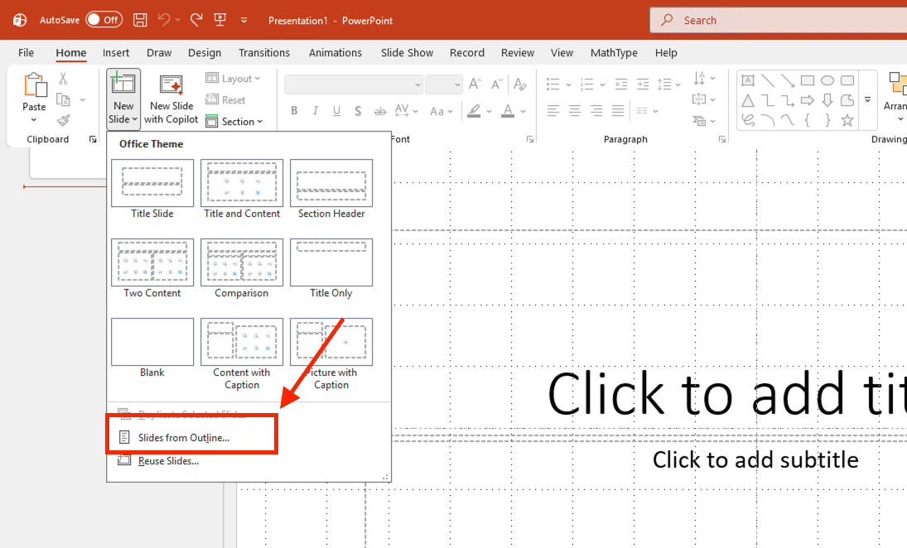907x548 pixels.
Task: Open the Layout dropdown
Action: click(233, 78)
